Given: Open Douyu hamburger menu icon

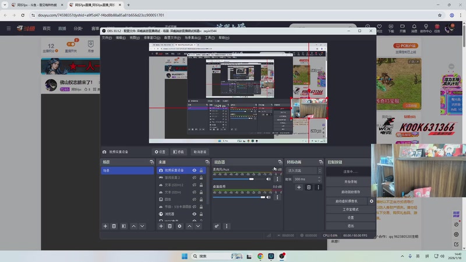Looking at the screenshot, I should (9, 29).
